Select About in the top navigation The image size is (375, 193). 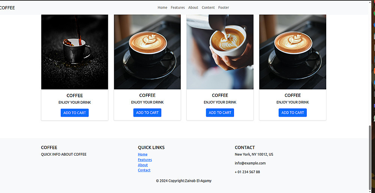(x=193, y=7)
